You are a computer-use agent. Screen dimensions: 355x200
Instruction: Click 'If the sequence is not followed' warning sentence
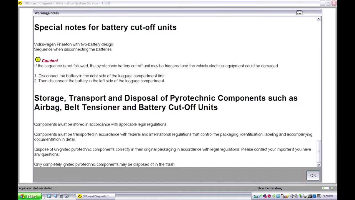coord(156,66)
